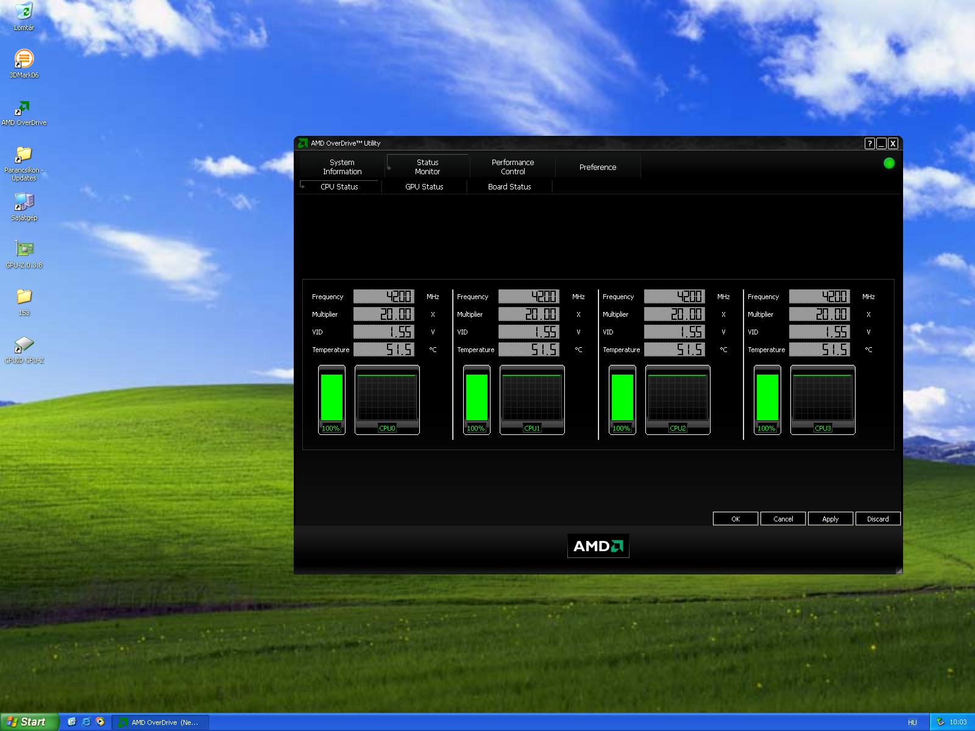
Task: Click the fourth core's Frequency 4200 readout
Action: point(820,297)
